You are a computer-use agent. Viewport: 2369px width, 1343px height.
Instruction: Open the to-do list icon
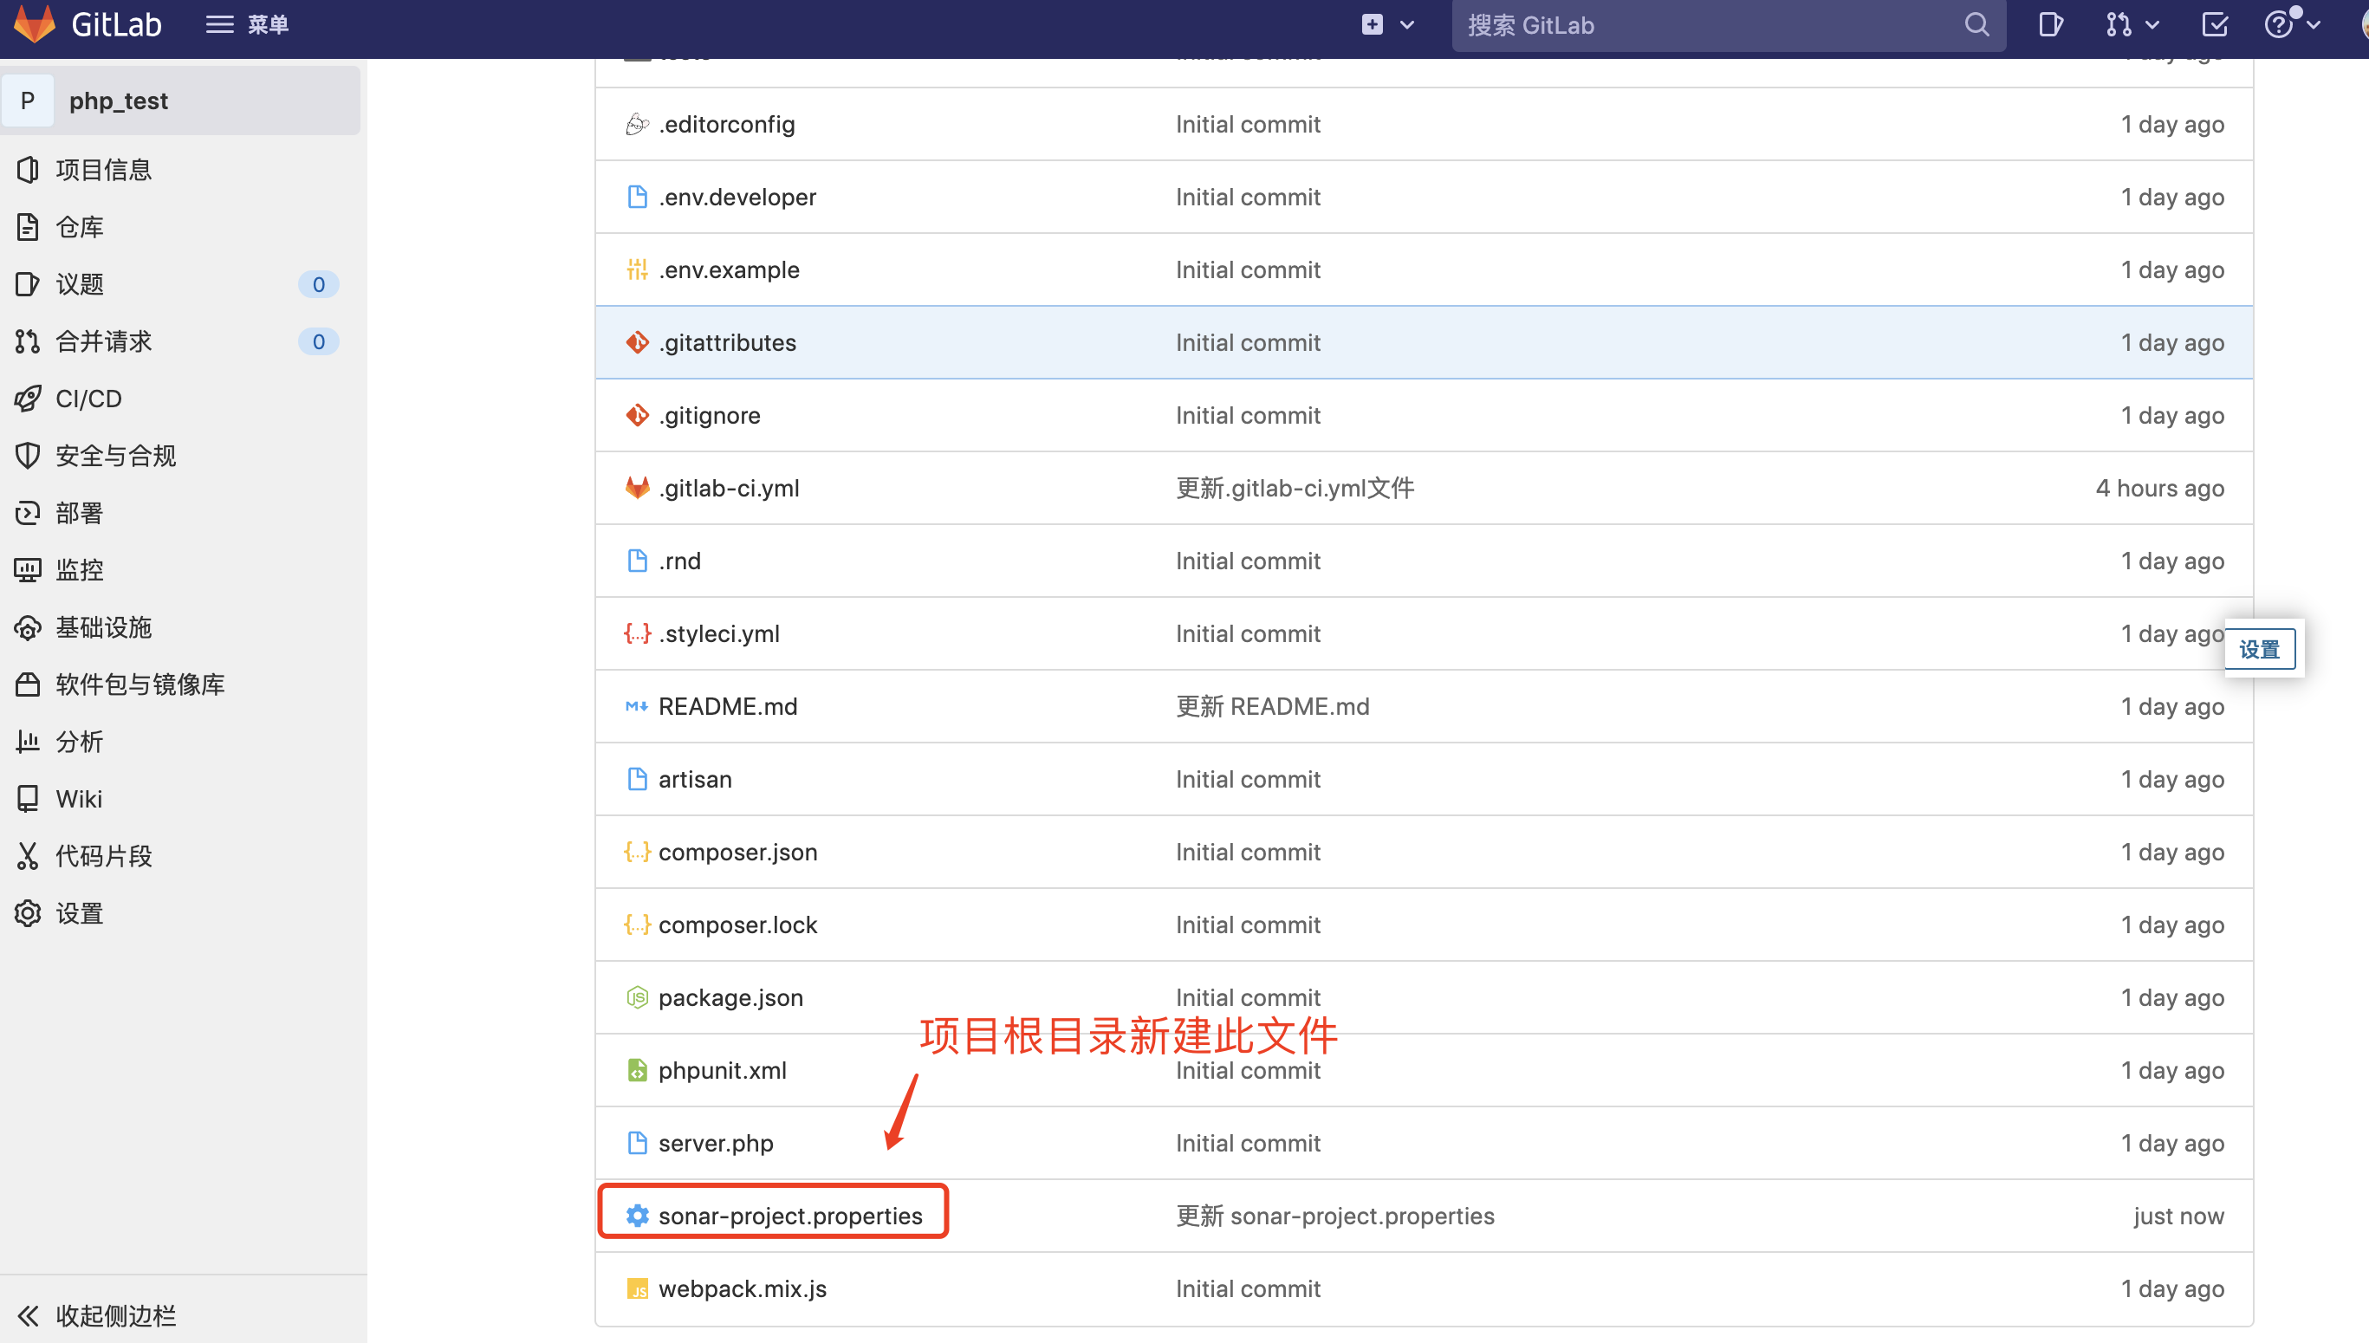[2214, 25]
